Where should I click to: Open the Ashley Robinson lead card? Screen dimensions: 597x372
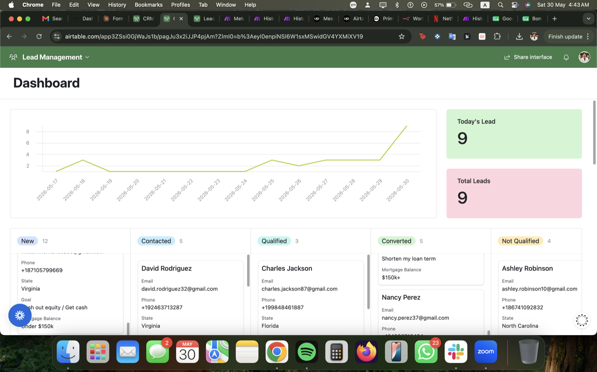pos(540,297)
